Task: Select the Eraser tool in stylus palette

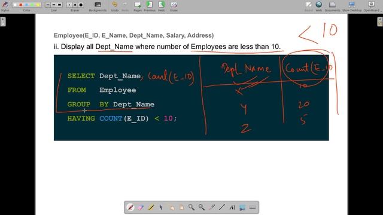Action: click(141, 207)
